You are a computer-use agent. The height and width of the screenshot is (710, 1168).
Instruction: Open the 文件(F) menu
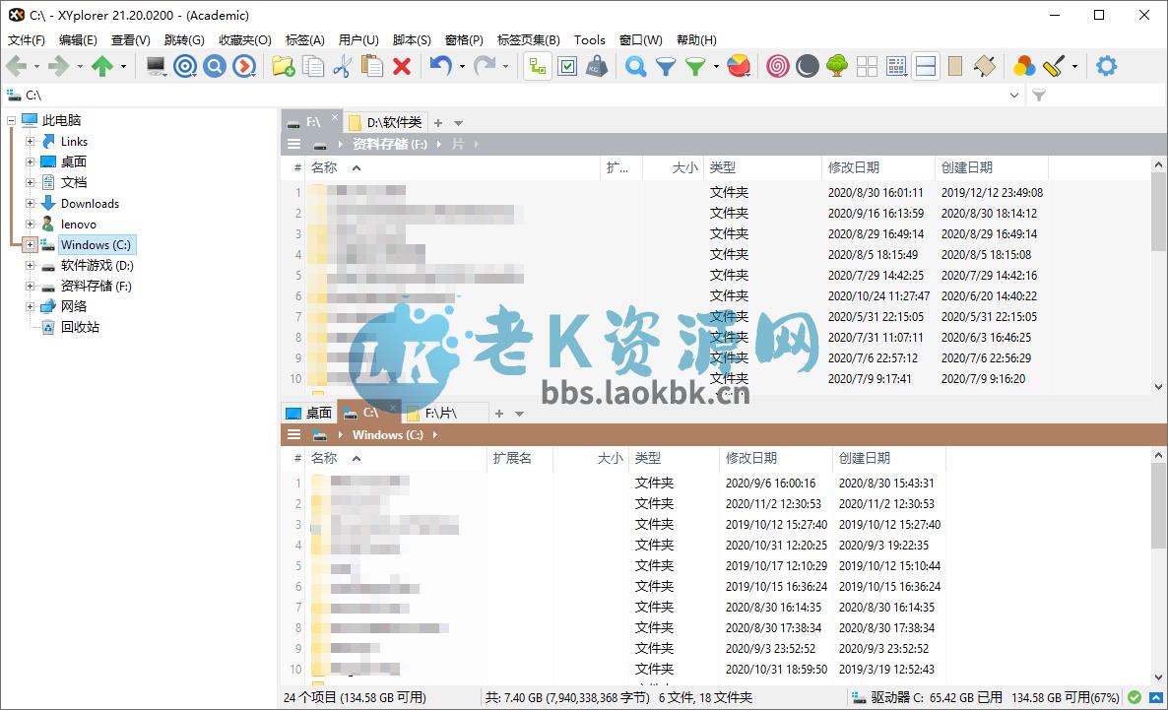(x=26, y=40)
